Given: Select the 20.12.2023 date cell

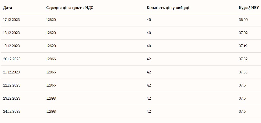Looking at the screenshot, I should 12,59.
